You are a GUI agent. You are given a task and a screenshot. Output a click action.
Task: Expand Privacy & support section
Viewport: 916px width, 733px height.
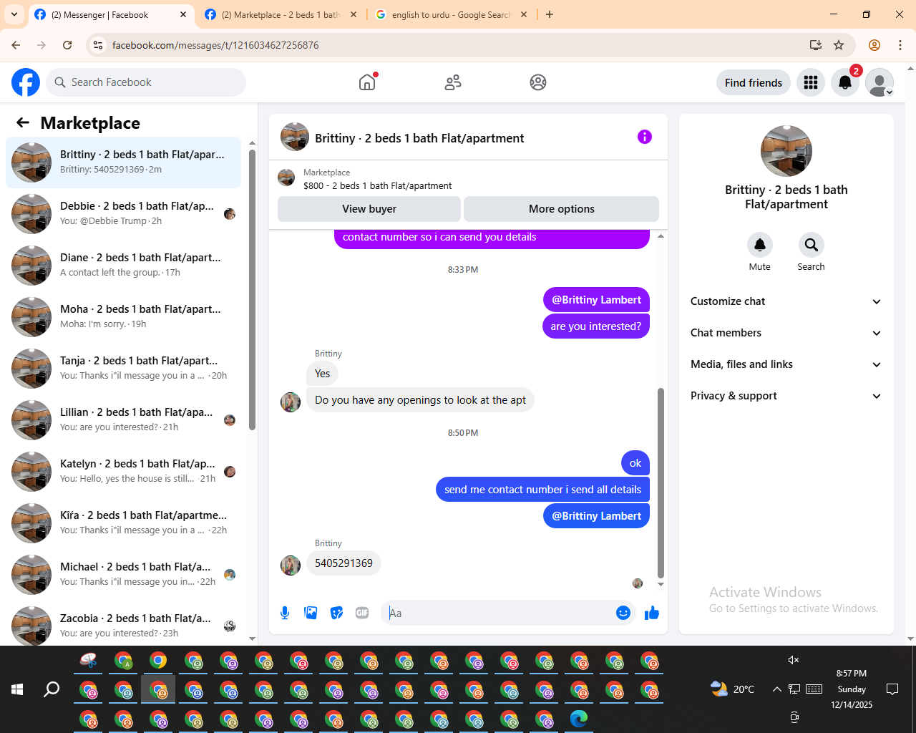pyautogui.click(x=786, y=396)
